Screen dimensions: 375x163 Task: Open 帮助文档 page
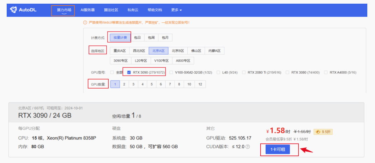[x=155, y=10]
